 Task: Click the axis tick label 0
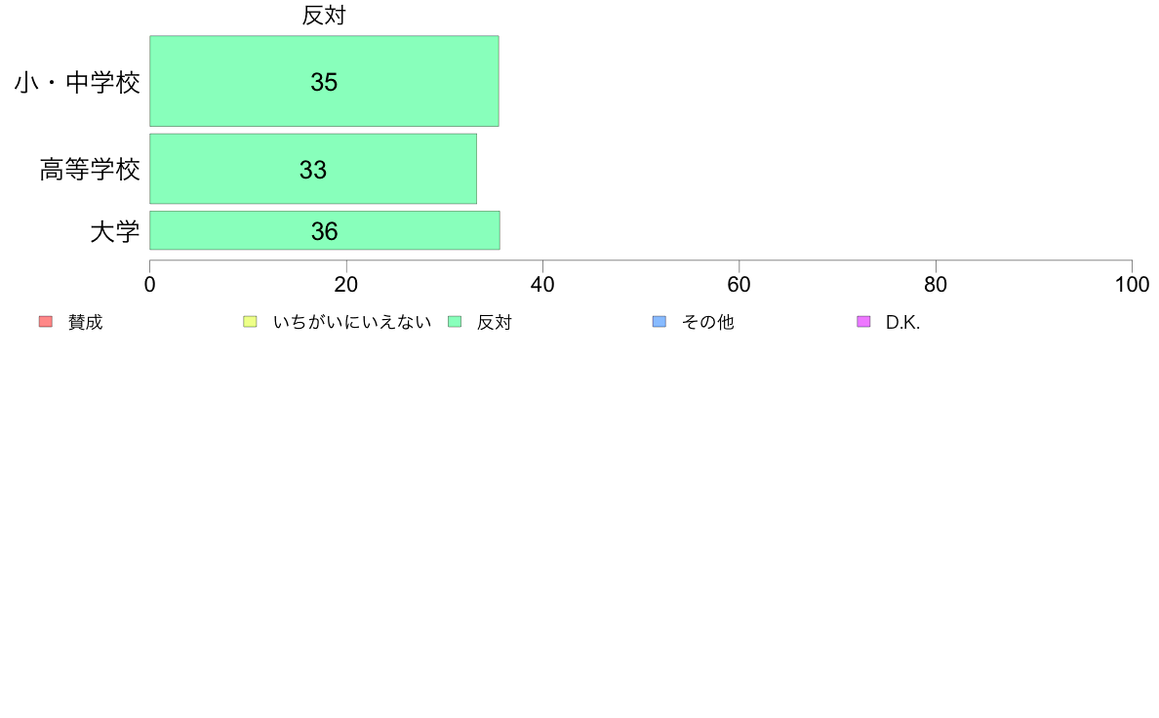150,285
